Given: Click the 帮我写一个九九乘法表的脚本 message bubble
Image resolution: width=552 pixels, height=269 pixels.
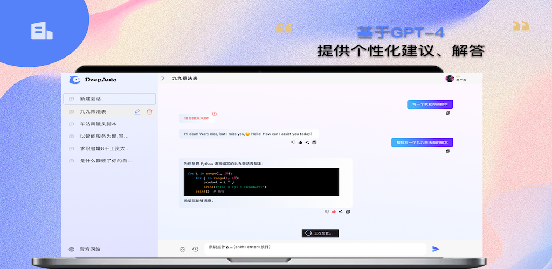Looking at the screenshot, I should [x=422, y=143].
